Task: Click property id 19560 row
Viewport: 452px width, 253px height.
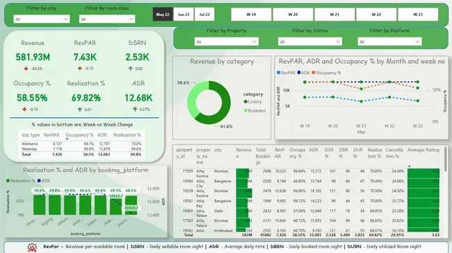Action: tap(307, 184)
